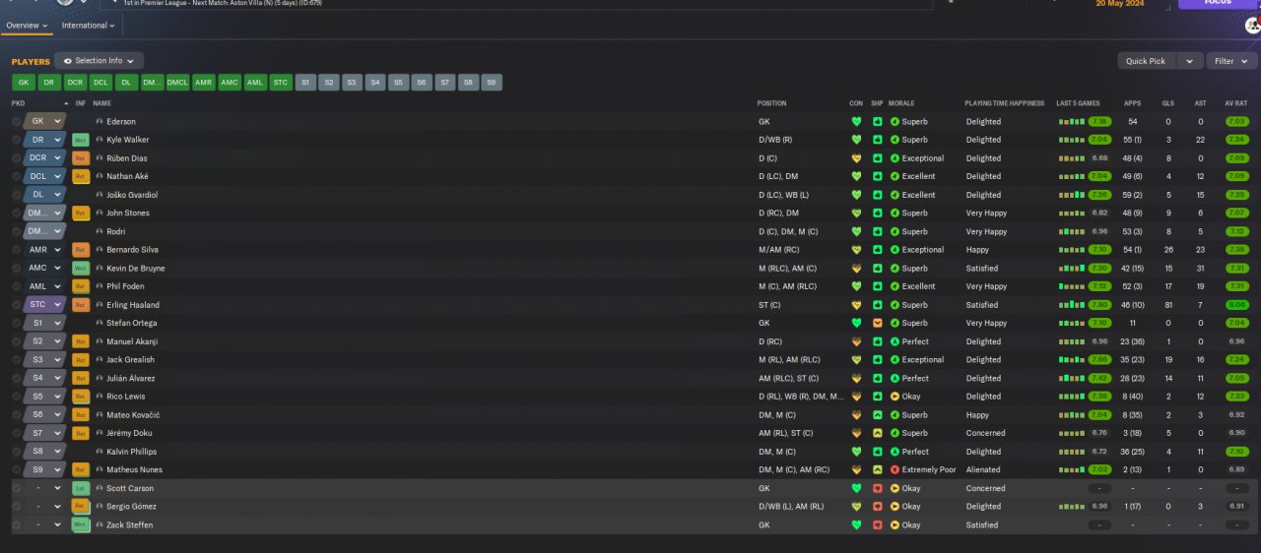The width and height of the screenshot is (1261, 553).
Task: Toggle the picked circle for Scott Carson
Action: (17, 488)
